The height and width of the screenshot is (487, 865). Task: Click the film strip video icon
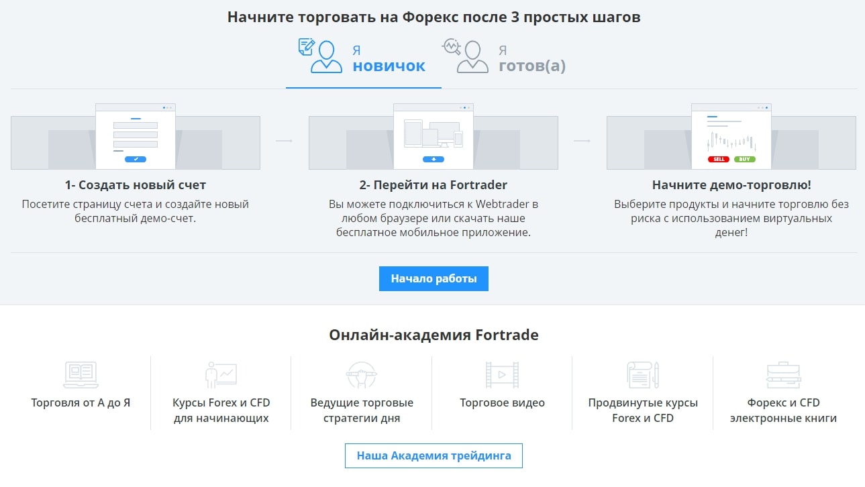tap(502, 375)
